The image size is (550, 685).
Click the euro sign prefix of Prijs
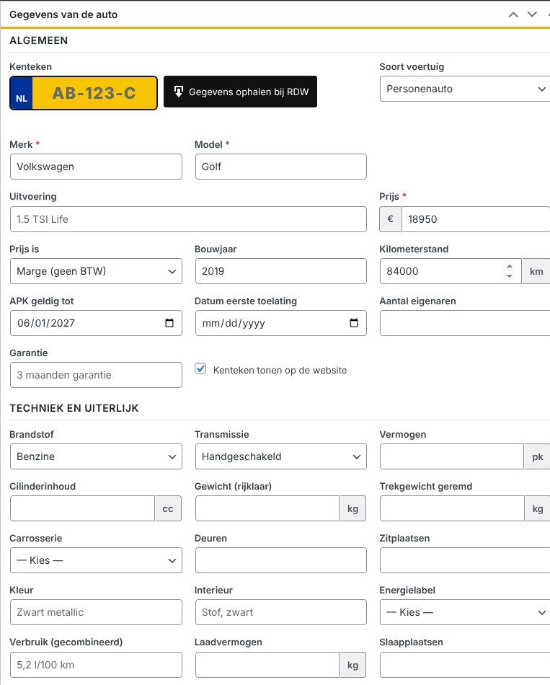tap(391, 219)
